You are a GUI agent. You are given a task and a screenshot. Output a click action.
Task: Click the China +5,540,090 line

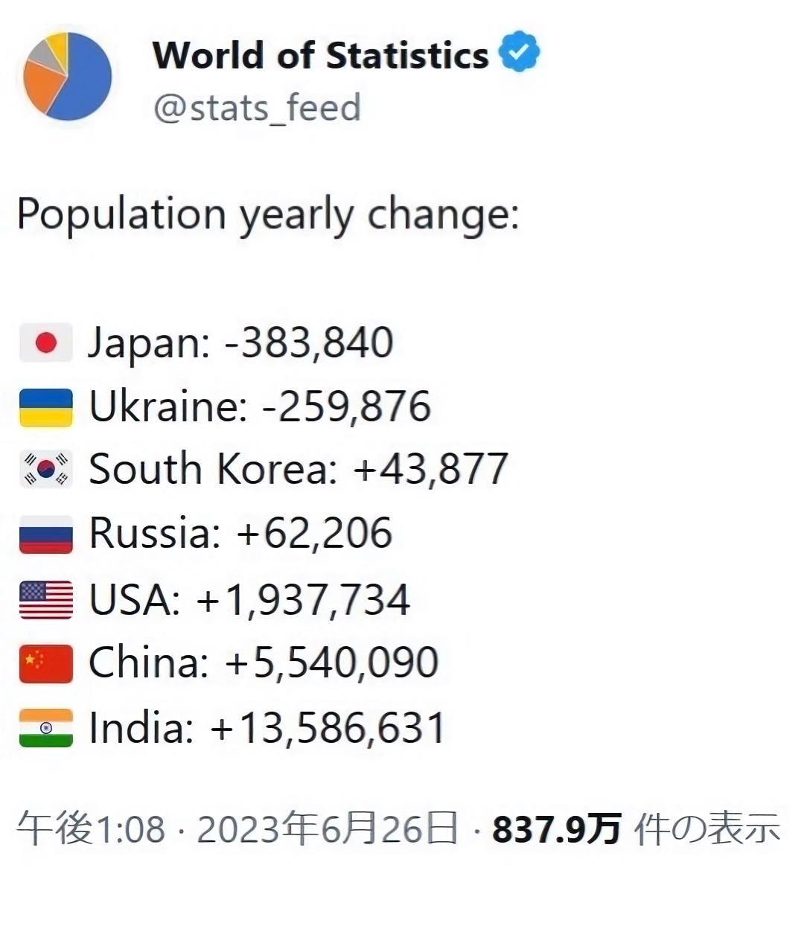pyautogui.click(x=264, y=663)
